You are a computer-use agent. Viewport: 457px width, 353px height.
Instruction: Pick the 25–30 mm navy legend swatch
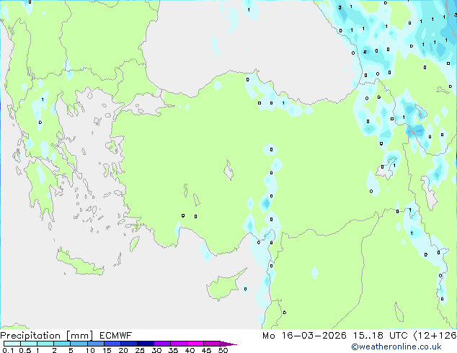(x=145, y=344)
